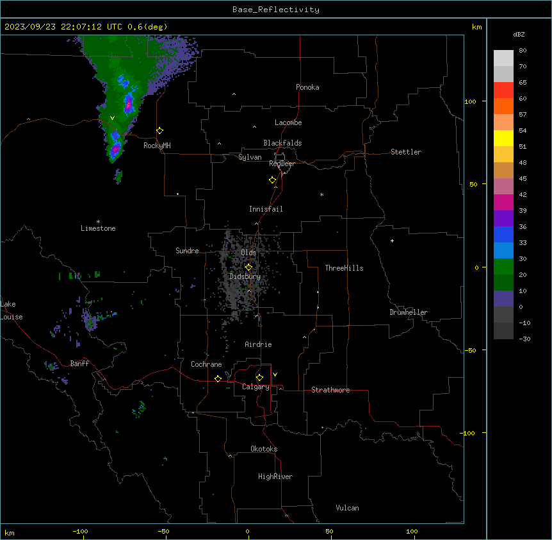Screen dimensions: 552x540
Task: Click the Limestone label
Action: [98, 228]
